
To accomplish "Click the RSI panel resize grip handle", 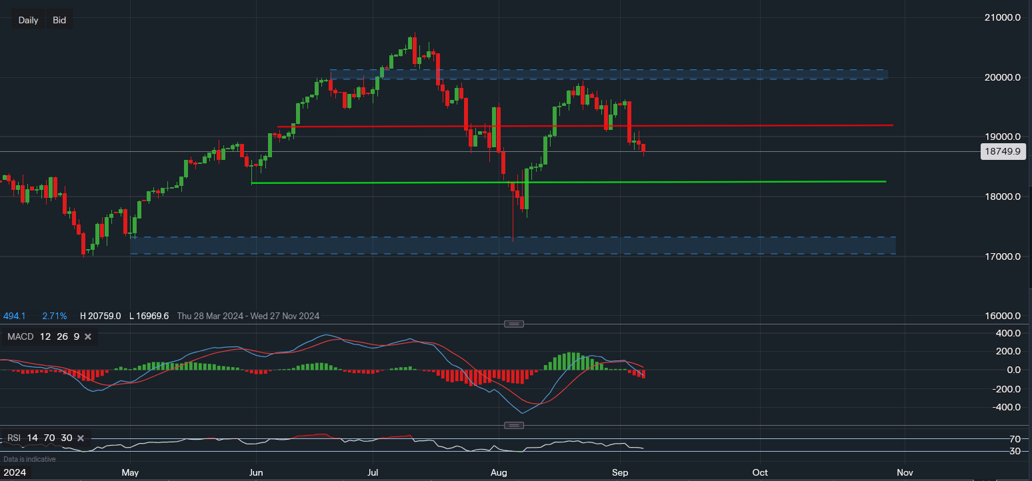I will (513, 424).
